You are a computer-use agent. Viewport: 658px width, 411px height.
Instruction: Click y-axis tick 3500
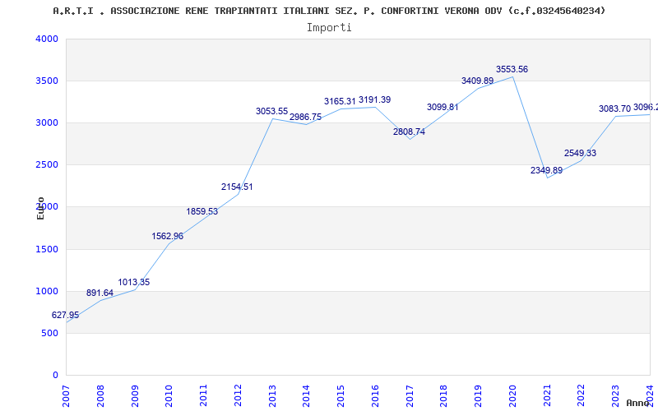point(47,81)
